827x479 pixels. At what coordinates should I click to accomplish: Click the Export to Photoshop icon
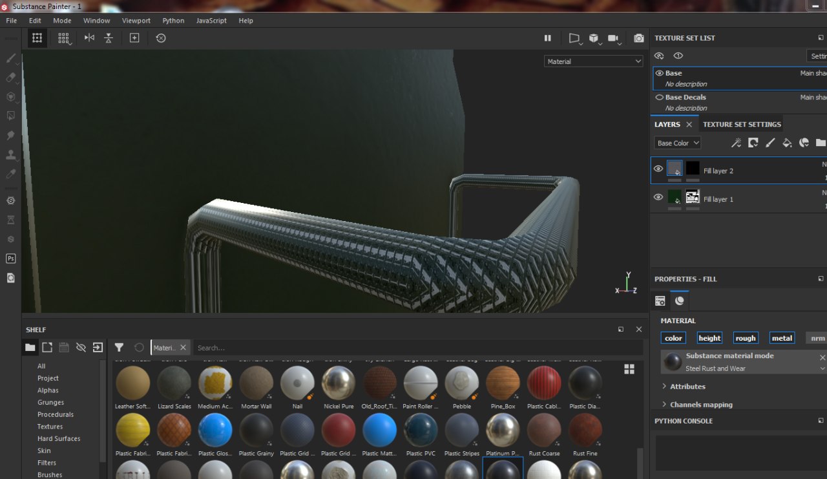pos(11,259)
